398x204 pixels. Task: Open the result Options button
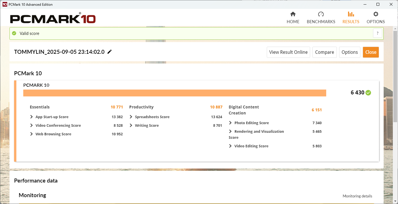[x=350, y=52]
